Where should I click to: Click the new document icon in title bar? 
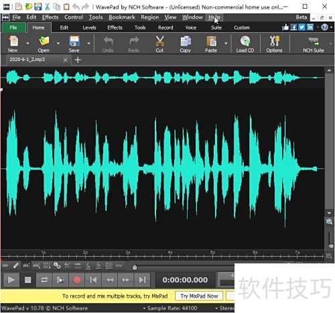19,7
